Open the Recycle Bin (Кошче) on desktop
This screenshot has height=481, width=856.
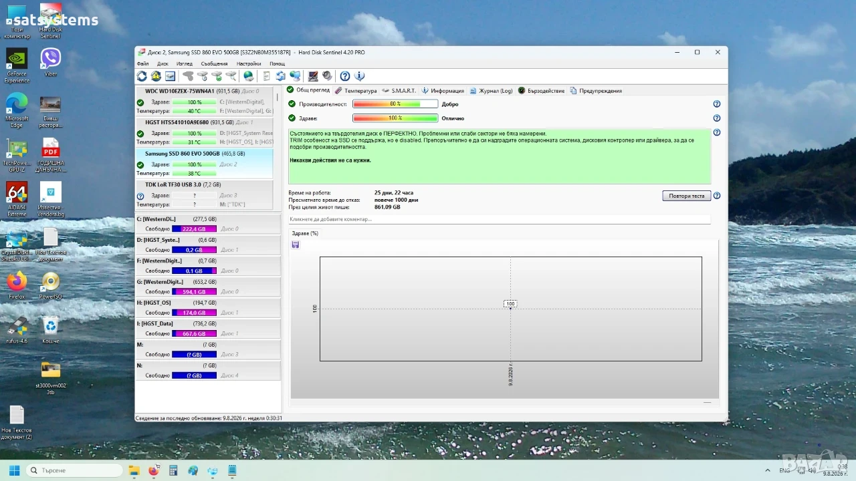tap(51, 331)
